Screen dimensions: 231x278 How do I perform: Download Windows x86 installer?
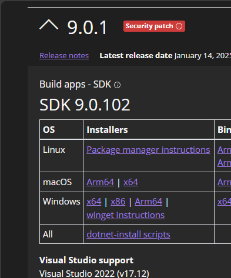click(118, 202)
